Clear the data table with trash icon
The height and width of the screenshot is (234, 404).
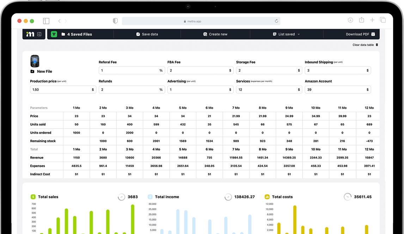[377, 45]
